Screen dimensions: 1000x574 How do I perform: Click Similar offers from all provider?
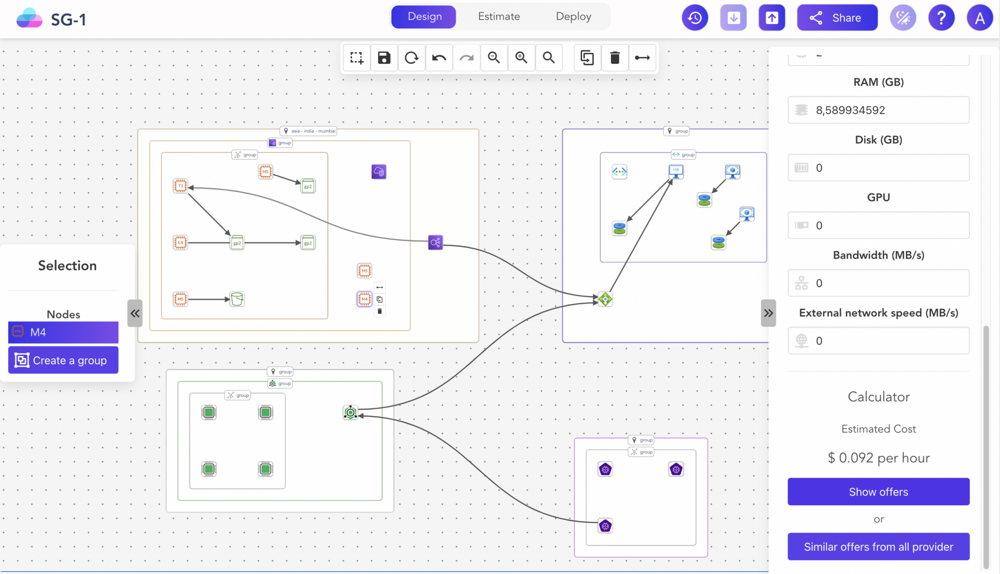point(878,547)
